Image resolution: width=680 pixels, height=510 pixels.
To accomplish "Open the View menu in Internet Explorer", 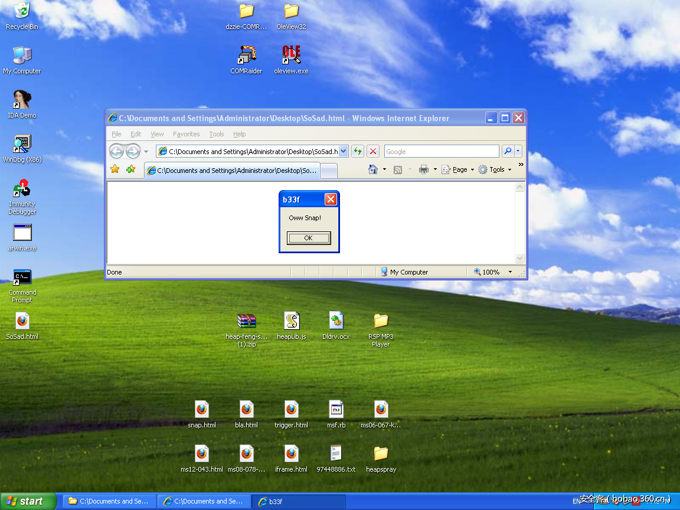I will (157, 134).
